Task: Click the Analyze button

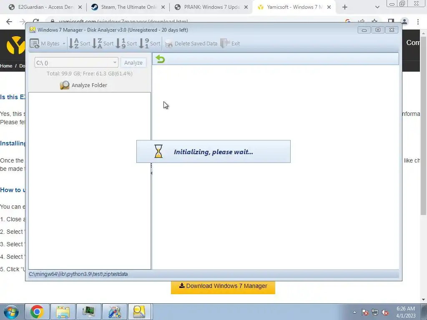Action: click(x=133, y=62)
